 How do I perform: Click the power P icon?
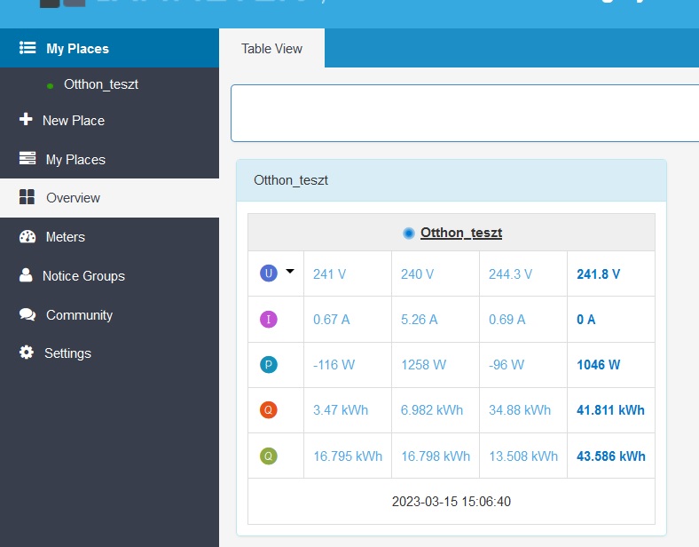point(268,365)
